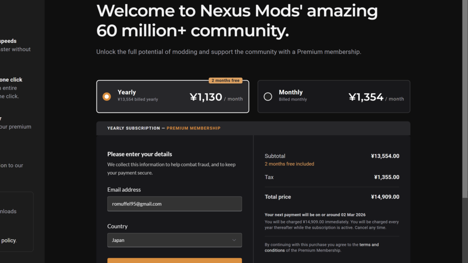Screen dimensions: 468x263
Task: Click the ¥1,354 monthly price
Action: click(366, 97)
